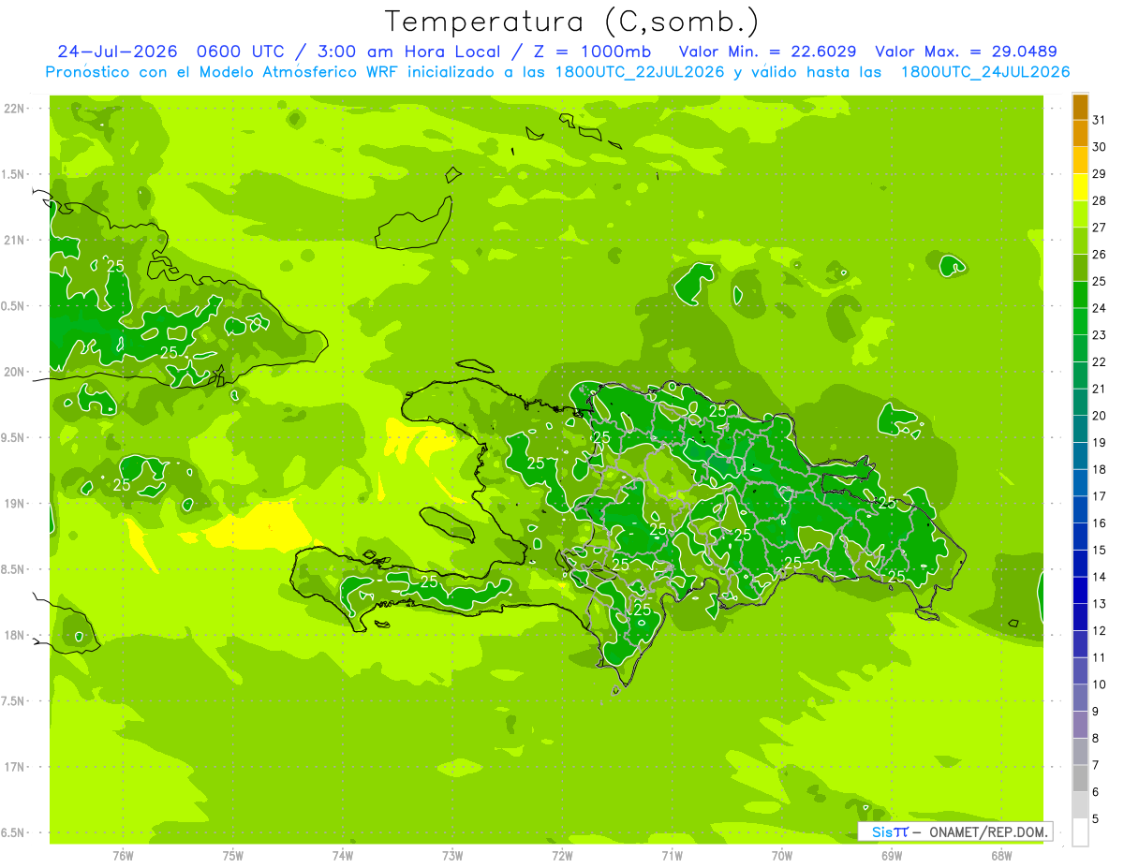Viewport: 1124px width, 868px height.
Task: Click the "15" color scale label
Action: tap(1100, 550)
